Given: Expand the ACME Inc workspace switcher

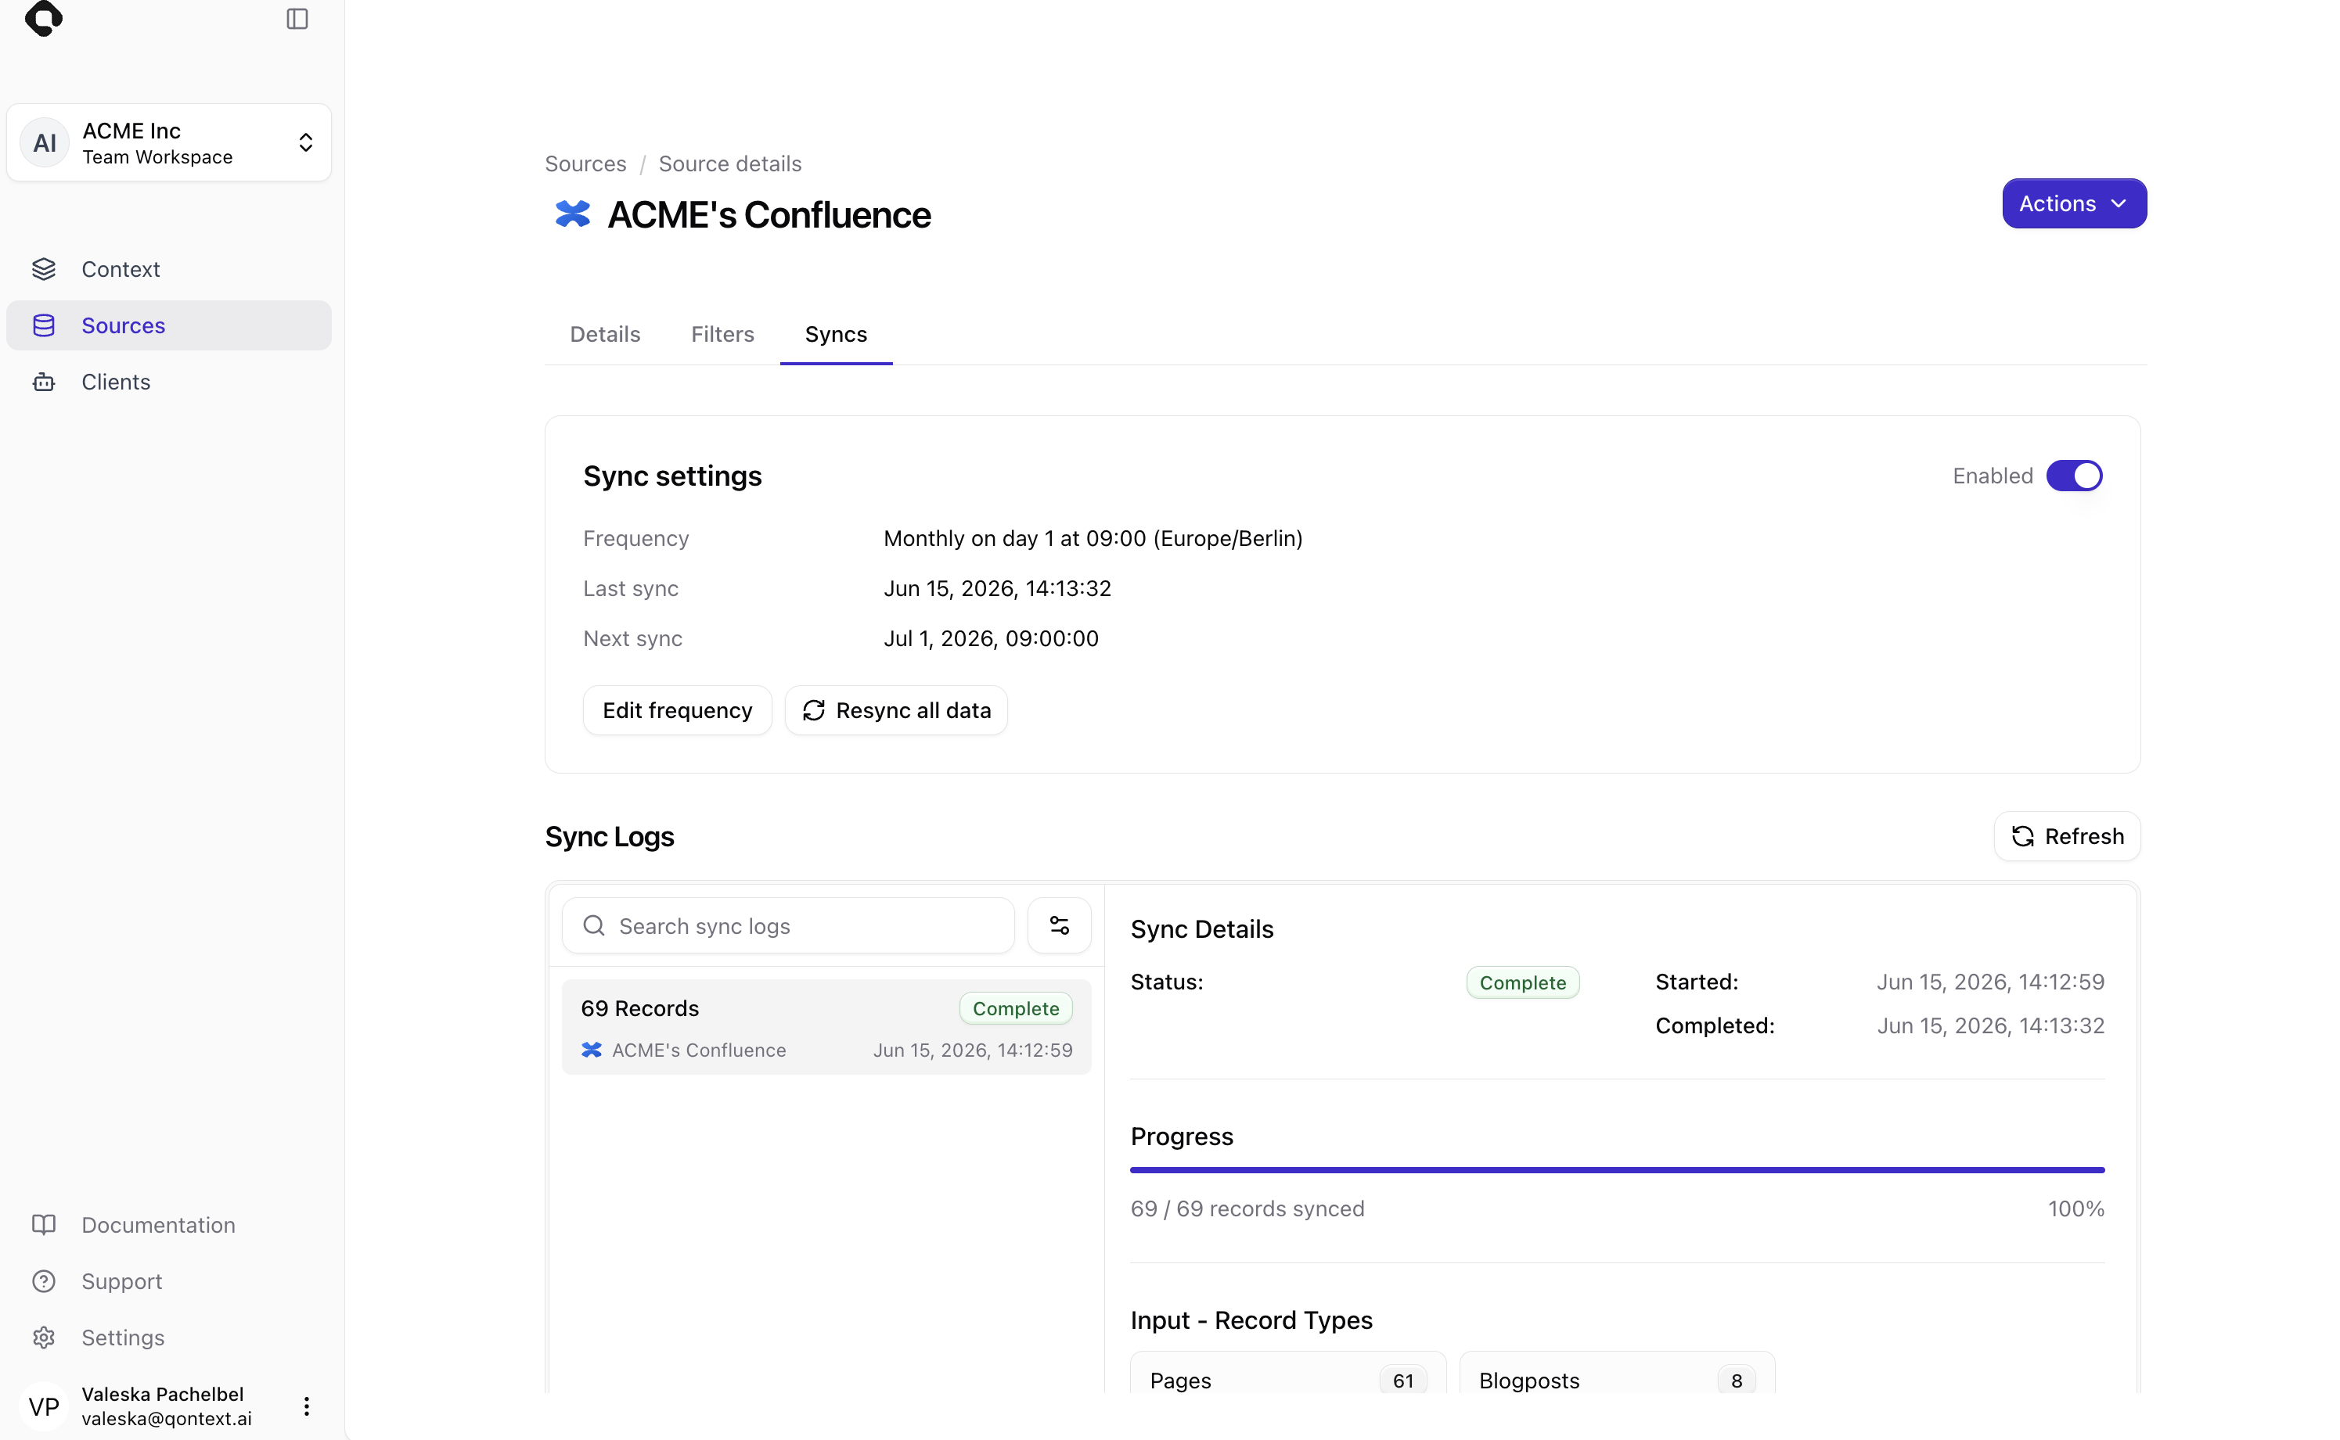Looking at the screenshot, I should pyautogui.click(x=168, y=143).
